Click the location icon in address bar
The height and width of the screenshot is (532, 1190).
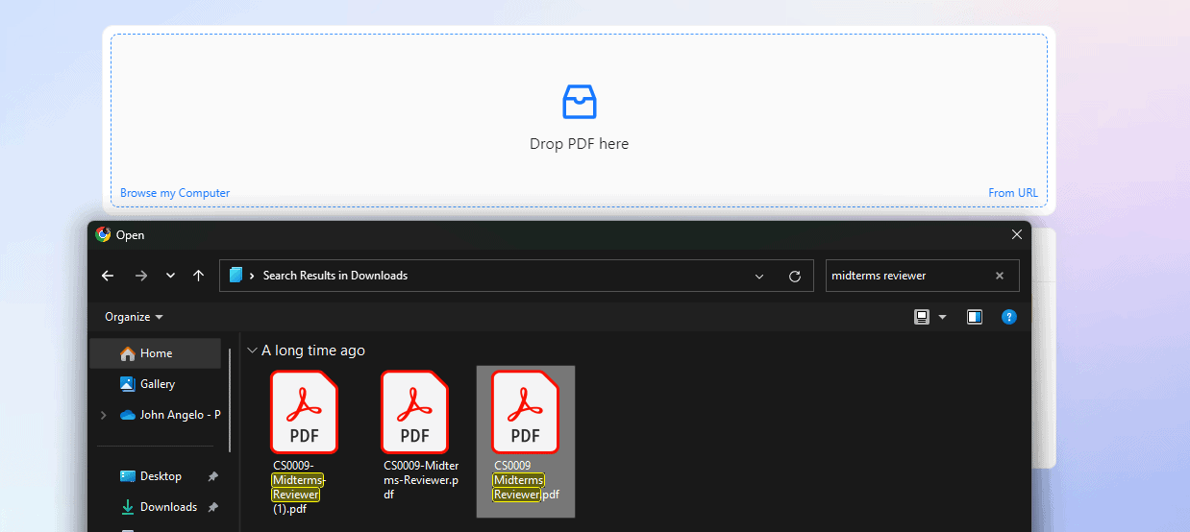[236, 276]
